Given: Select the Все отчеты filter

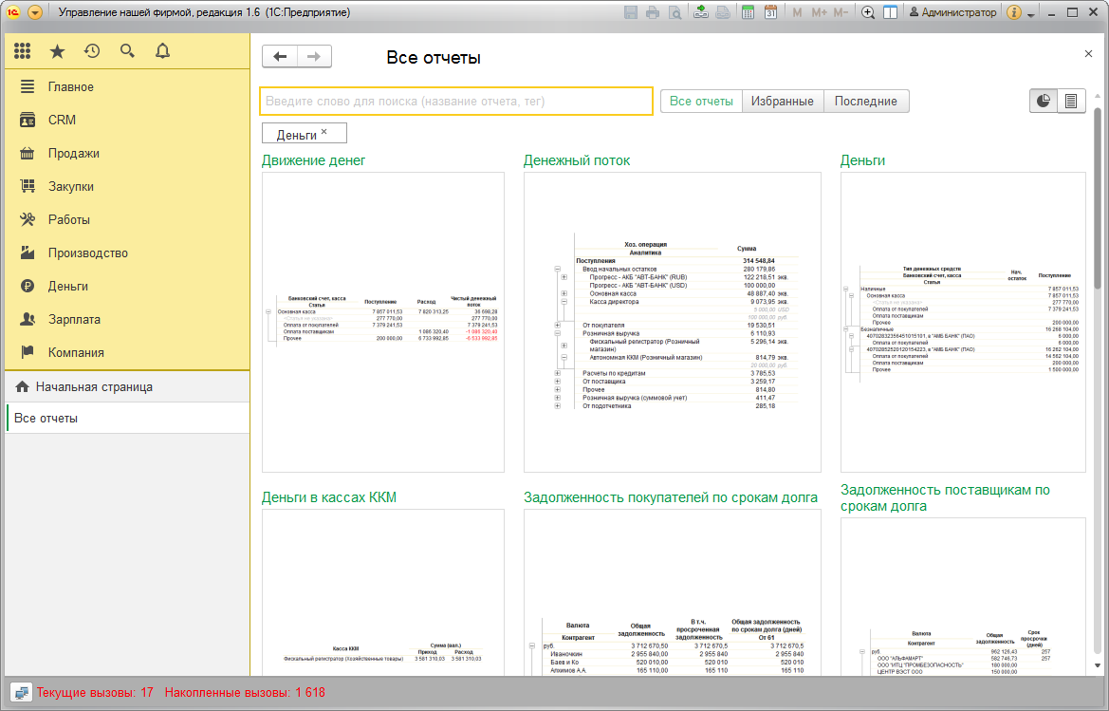Looking at the screenshot, I should [701, 102].
